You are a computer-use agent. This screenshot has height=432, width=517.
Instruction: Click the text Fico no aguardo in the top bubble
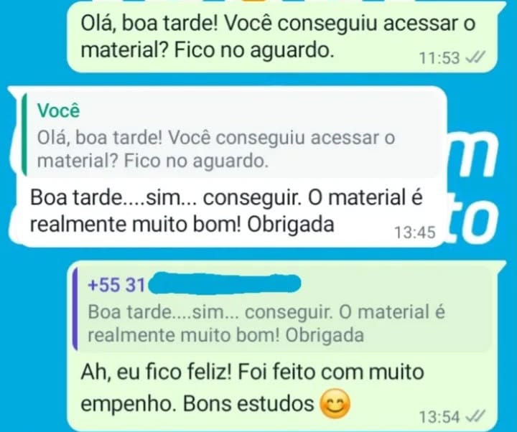click(x=252, y=50)
